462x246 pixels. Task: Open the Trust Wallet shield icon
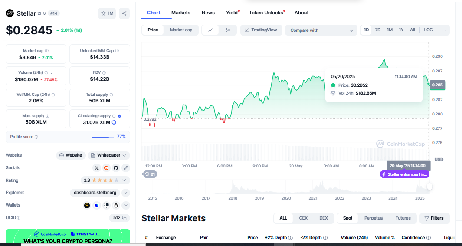pyautogui.click(x=97, y=205)
